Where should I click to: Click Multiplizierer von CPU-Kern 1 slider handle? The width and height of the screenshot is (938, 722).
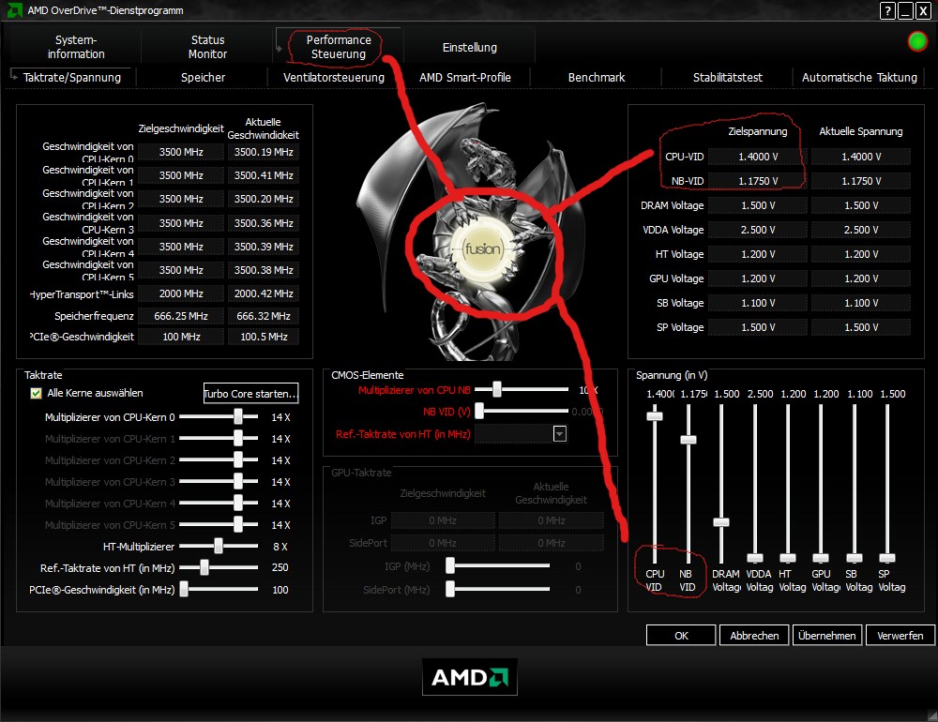[x=238, y=439]
